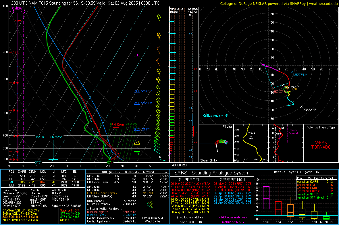Click the 350/27 RM storm motion label
This screenshot has width=339, height=225.
[281, 92]
